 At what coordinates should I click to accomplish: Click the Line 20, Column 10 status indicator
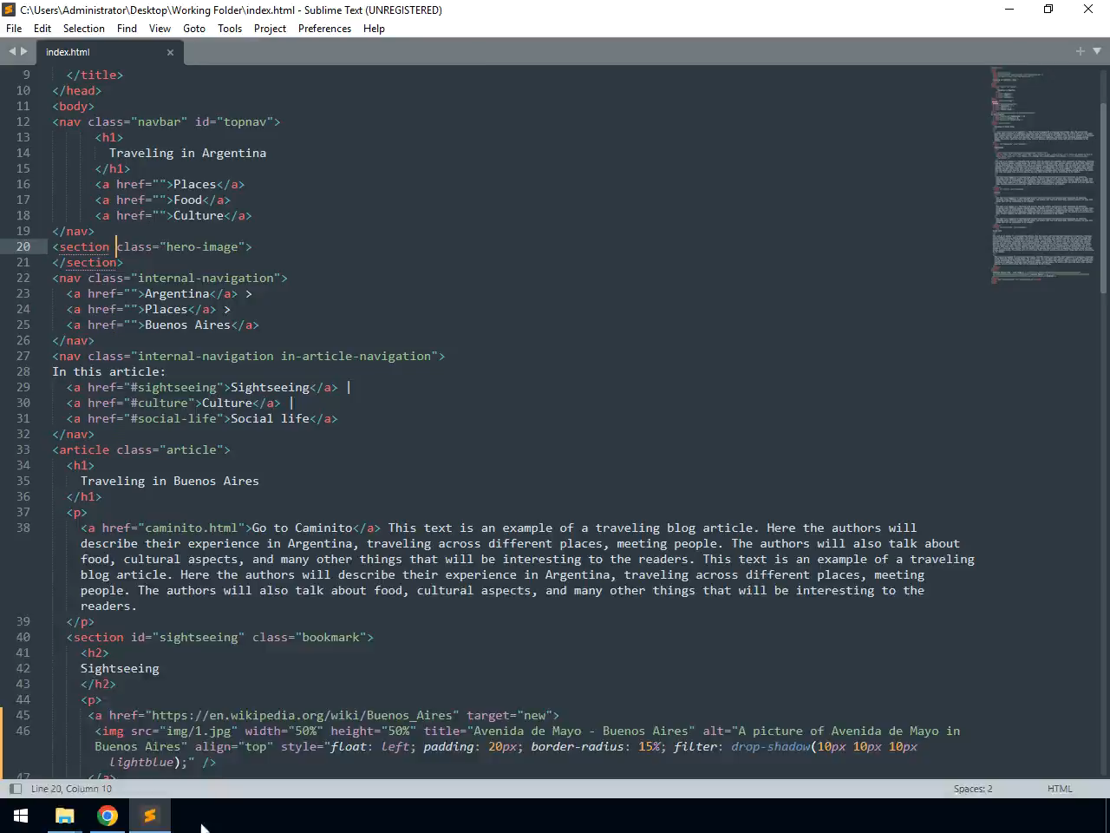[71, 789]
